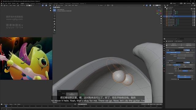Open the Object Data properties tab
The image size is (196, 110).
(164, 66)
